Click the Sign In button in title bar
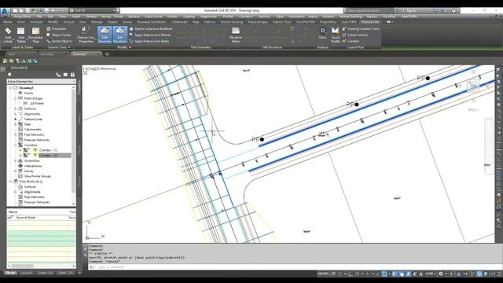The width and height of the screenshot is (503, 283). 410,10
